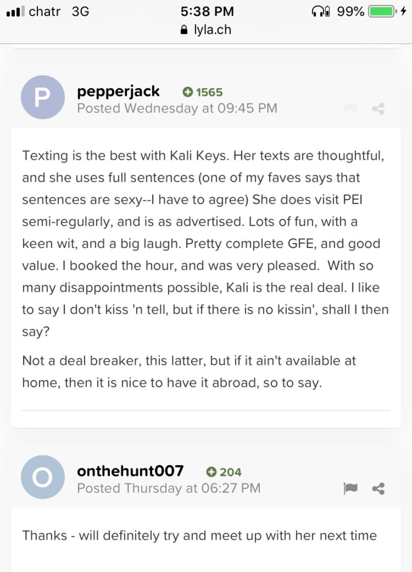Share onthehunt007's post
The width and height of the screenshot is (412, 572).
coord(378,488)
